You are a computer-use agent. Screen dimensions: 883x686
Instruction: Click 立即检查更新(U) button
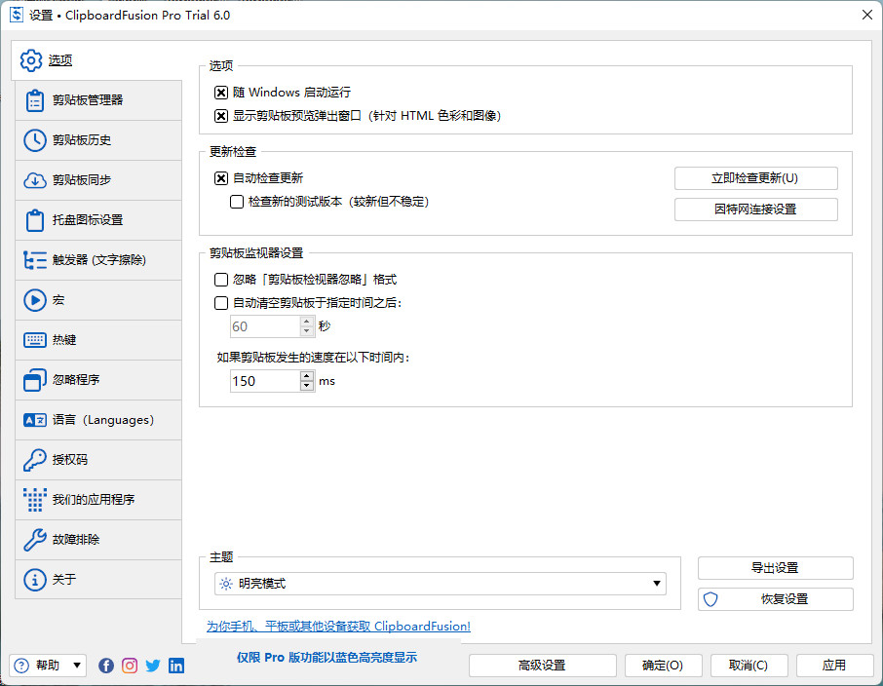coord(755,178)
